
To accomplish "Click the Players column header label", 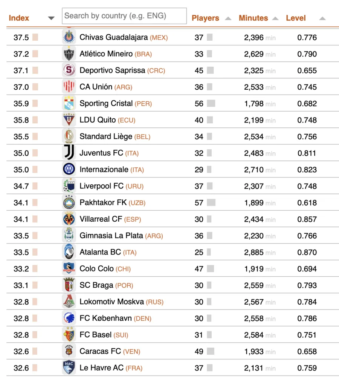I will pos(205,18).
